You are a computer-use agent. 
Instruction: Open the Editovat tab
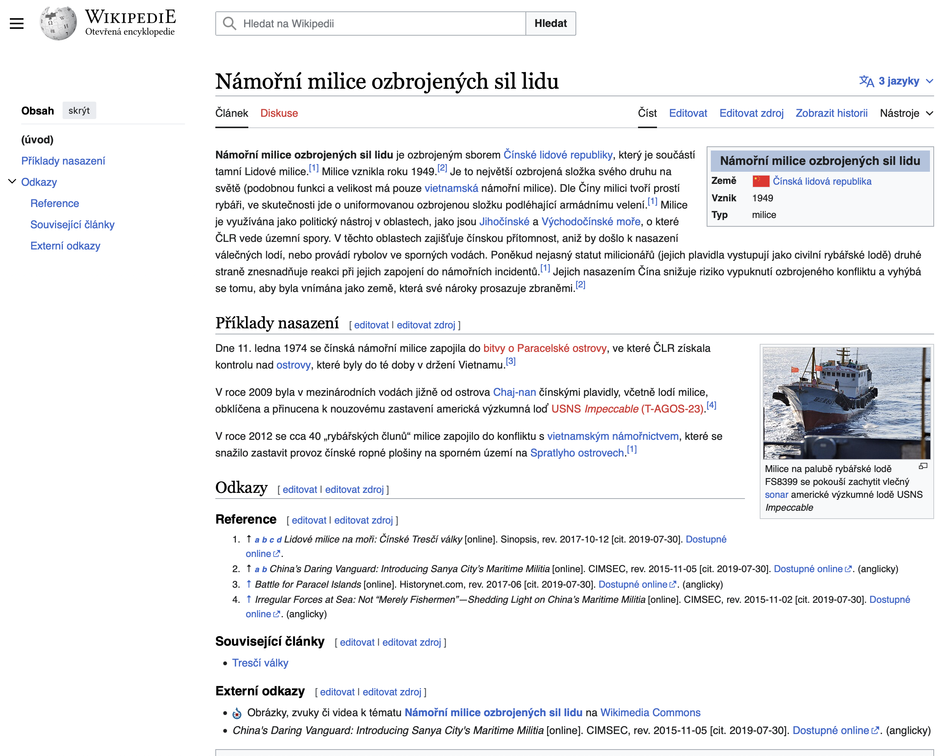click(688, 113)
